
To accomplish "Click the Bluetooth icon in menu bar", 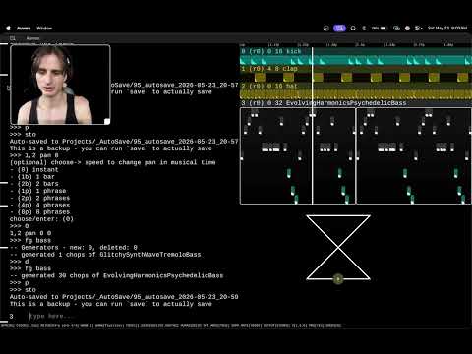I will pyautogui.click(x=364, y=29).
